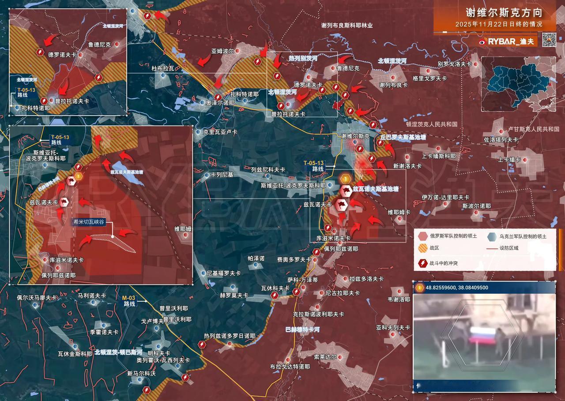Click clash marker beside 德罗诺夫卡 in top-left inset
The width and height of the screenshot is (565, 401).
pyautogui.click(x=41, y=52)
